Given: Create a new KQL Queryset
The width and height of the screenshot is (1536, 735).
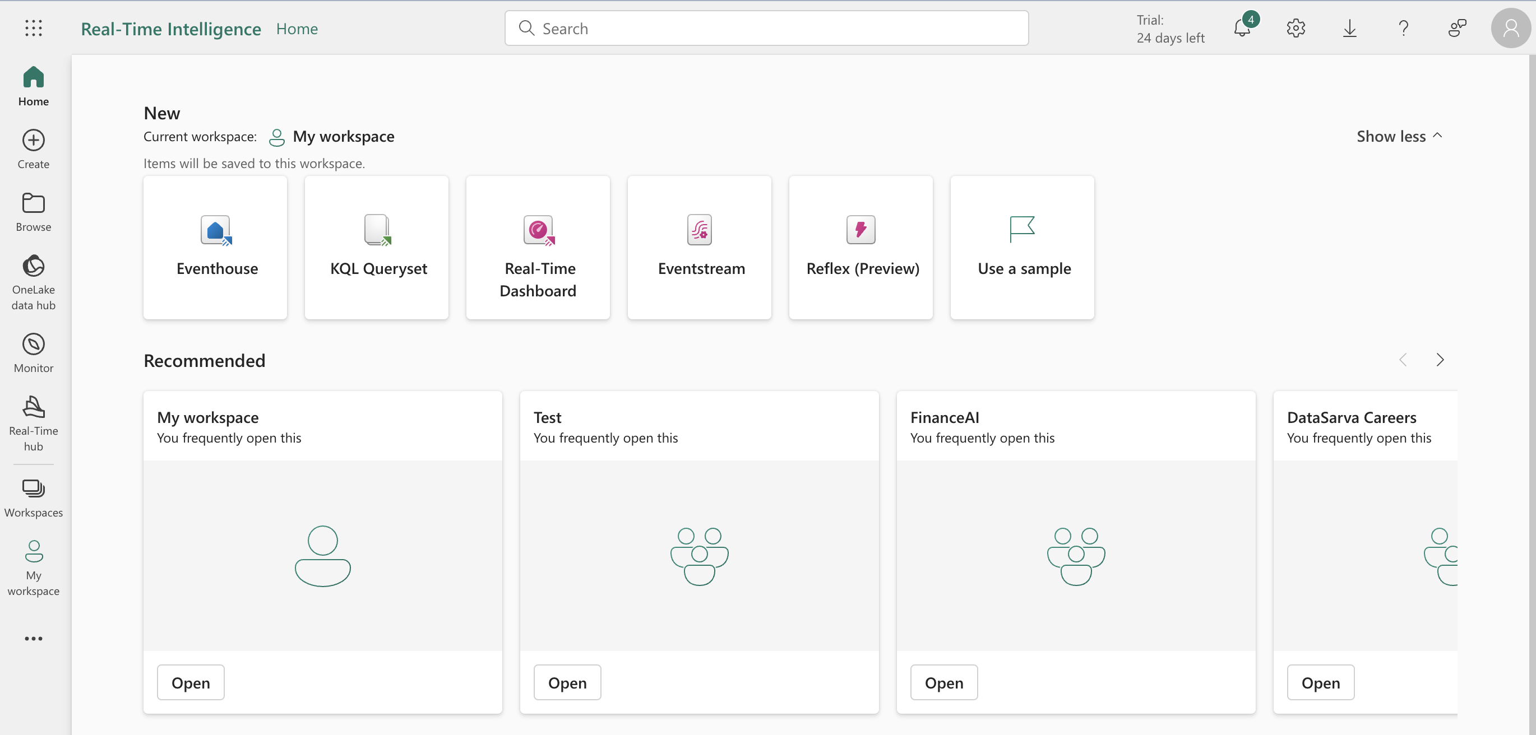Looking at the screenshot, I should coord(377,248).
